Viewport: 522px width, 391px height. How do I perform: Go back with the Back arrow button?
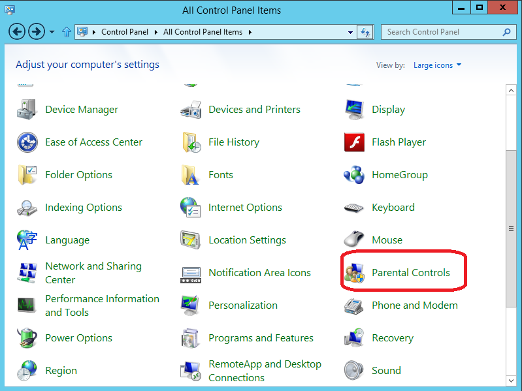(x=17, y=32)
